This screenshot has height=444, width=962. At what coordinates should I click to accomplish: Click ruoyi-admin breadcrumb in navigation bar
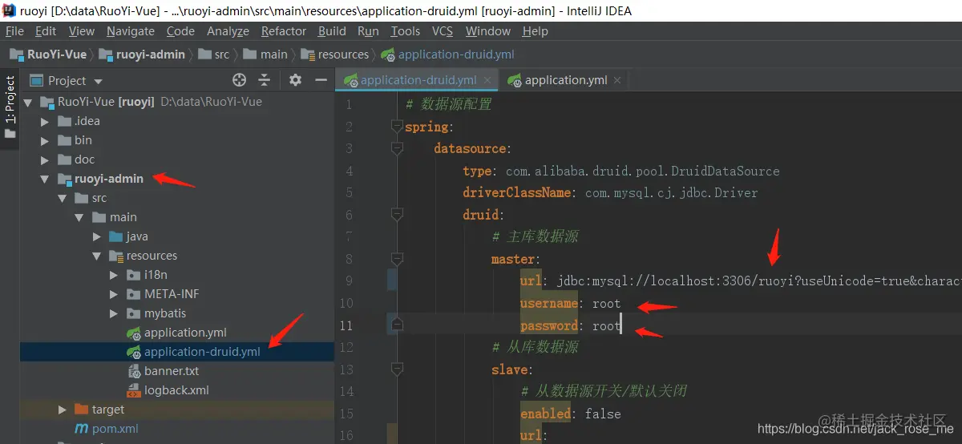click(x=141, y=54)
